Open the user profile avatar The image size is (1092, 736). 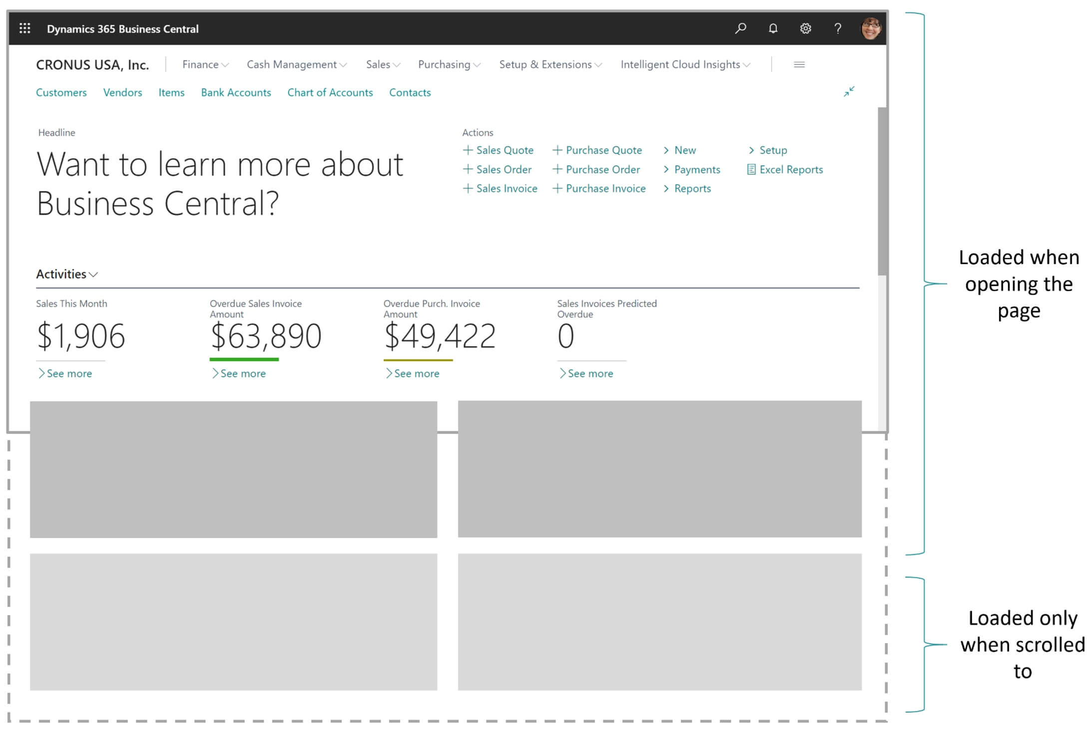click(x=871, y=28)
